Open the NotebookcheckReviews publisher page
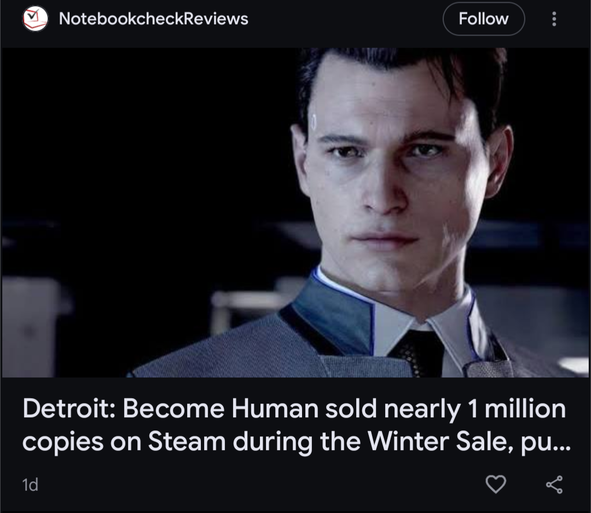The image size is (591, 513). 153,19
